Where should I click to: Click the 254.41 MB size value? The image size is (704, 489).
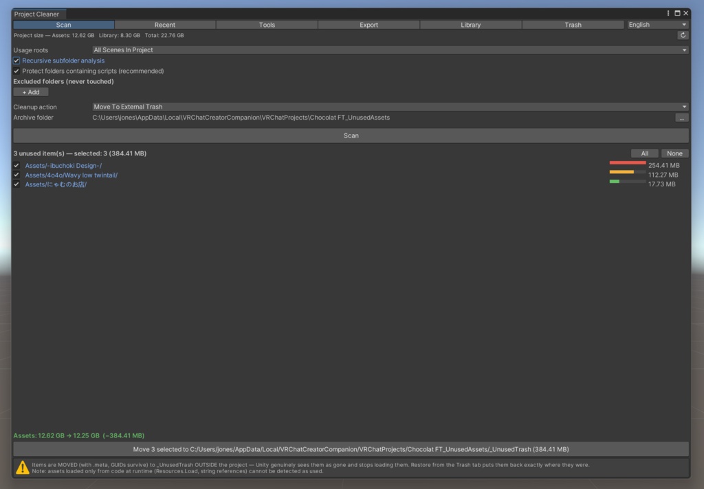pos(663,166)
